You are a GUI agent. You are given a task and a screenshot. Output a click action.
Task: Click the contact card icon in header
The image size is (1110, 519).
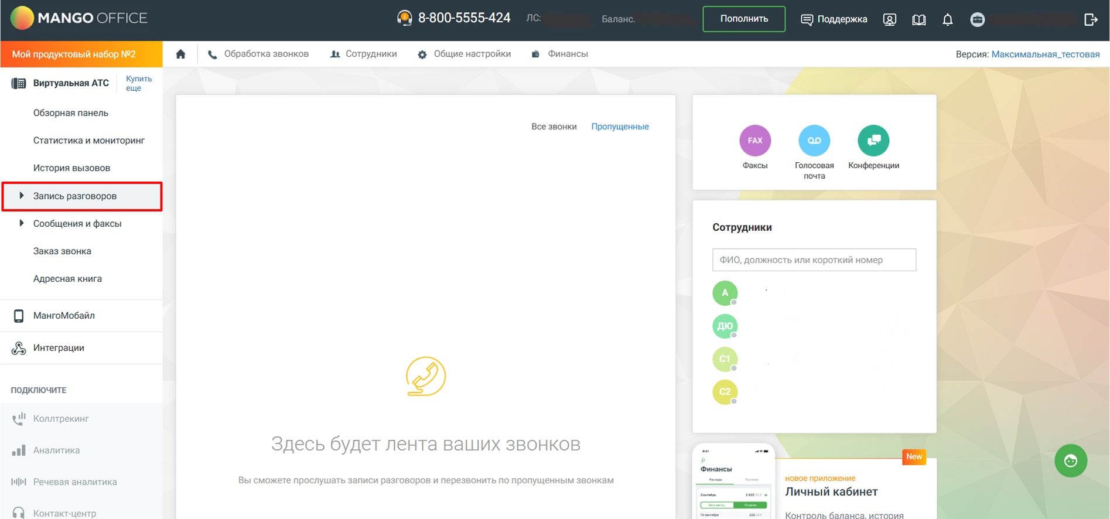889,19
